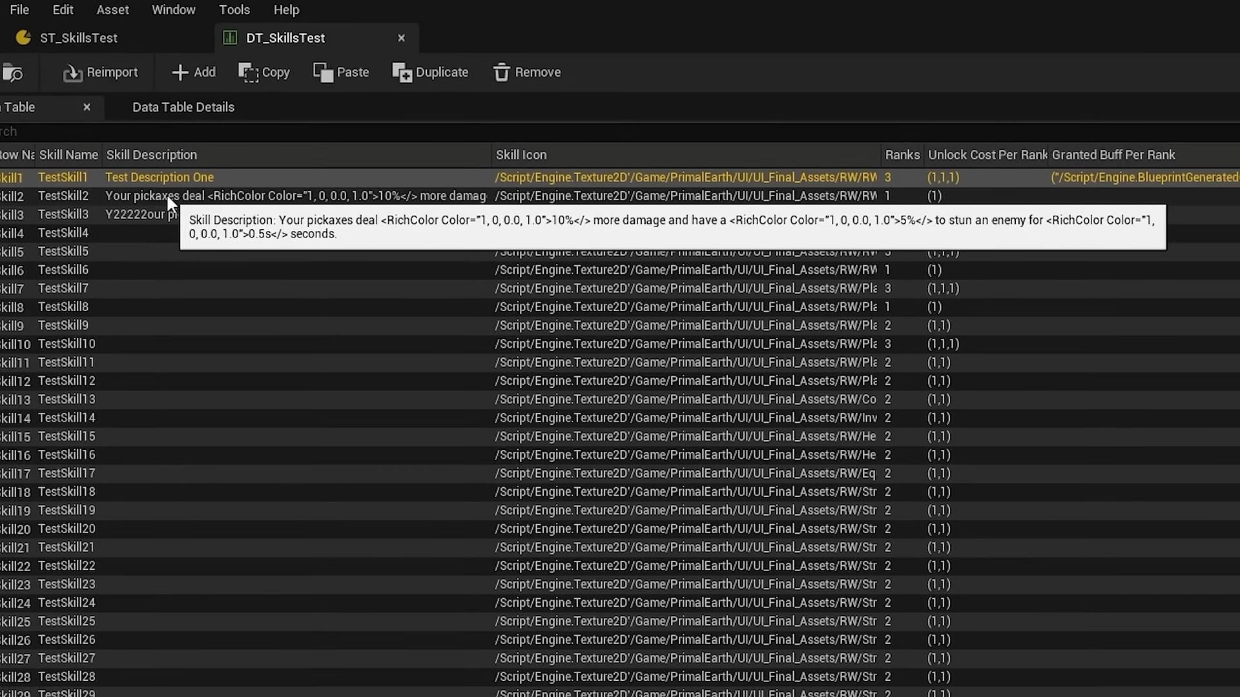Open the Help menu

click(x=286, y=10)
